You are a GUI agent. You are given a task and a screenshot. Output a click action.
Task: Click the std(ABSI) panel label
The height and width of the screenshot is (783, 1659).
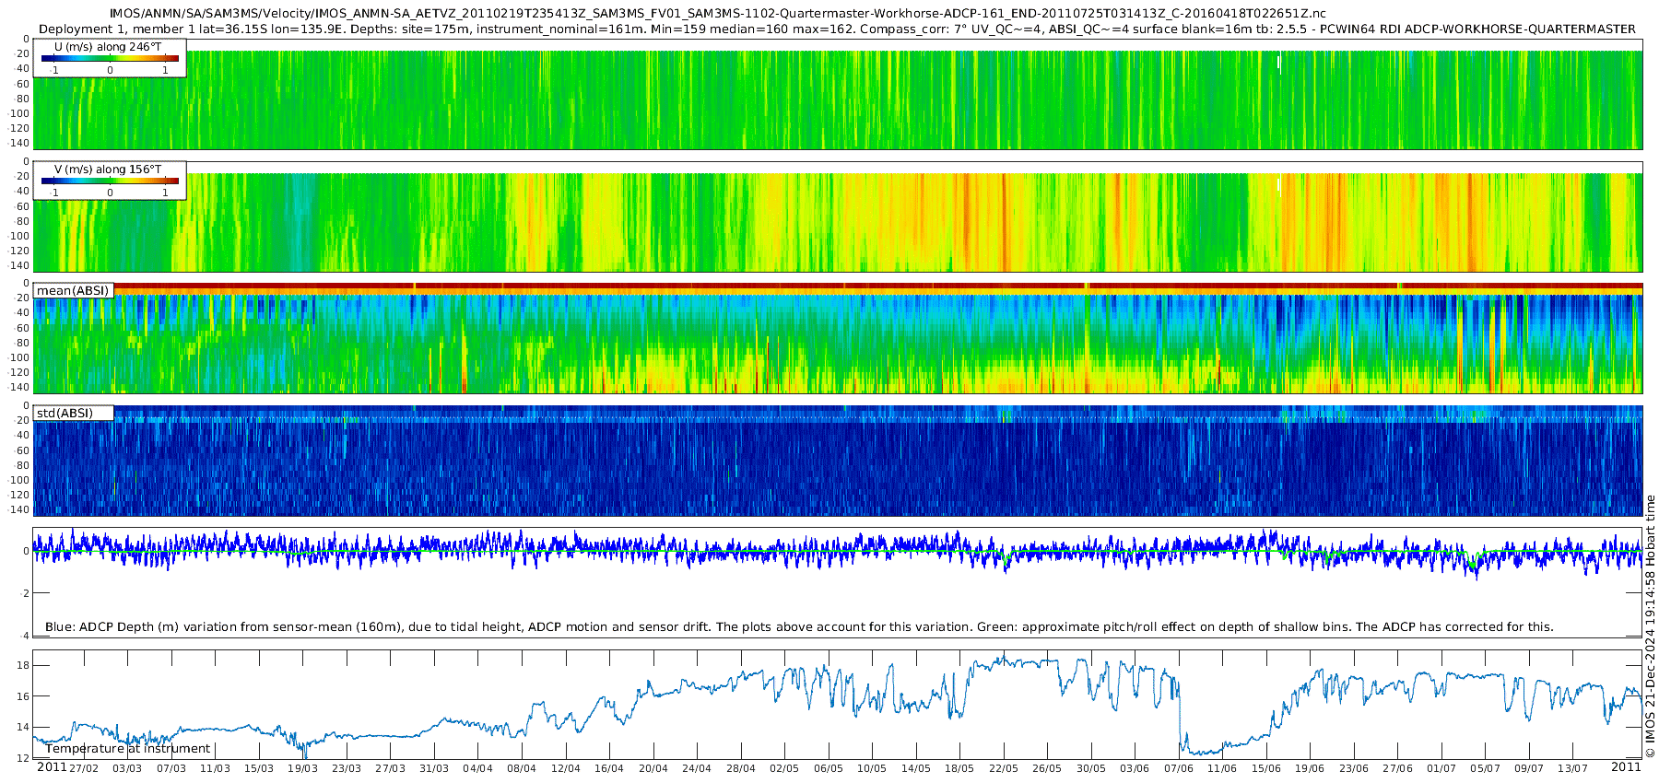[65, 413]
